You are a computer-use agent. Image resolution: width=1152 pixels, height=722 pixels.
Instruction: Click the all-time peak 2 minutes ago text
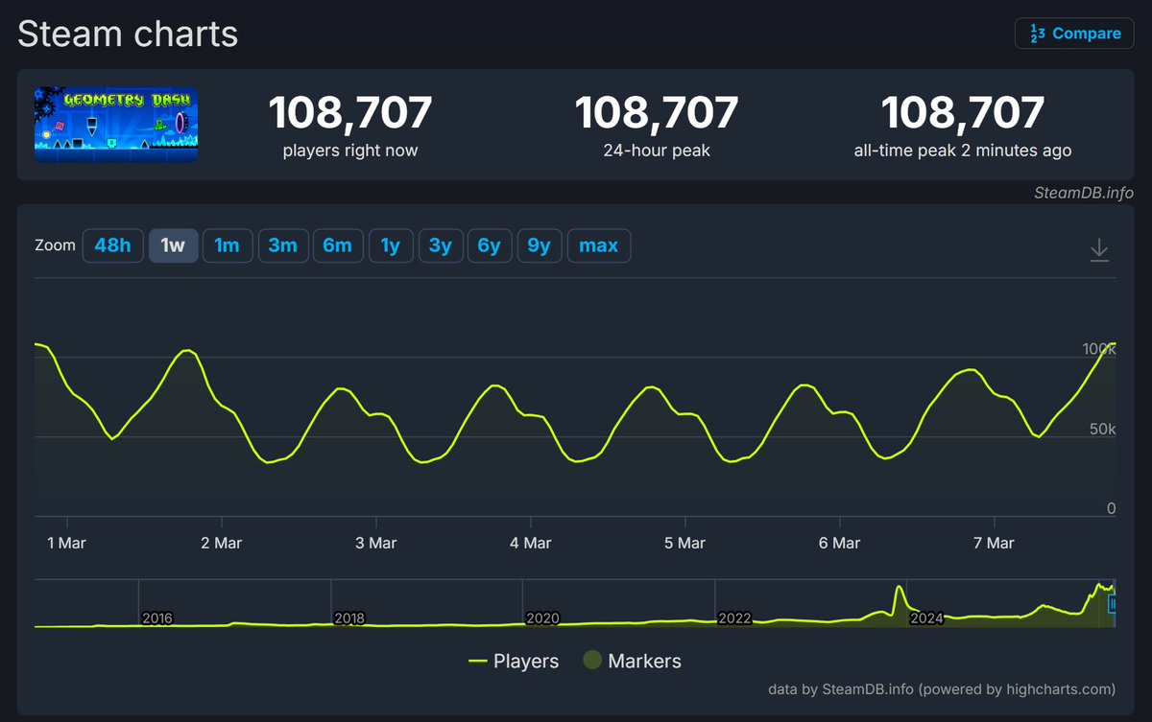963,151
